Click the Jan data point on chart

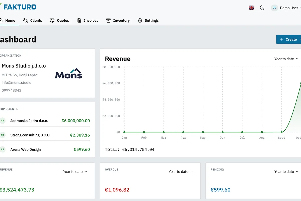click(x=124, y=132)
